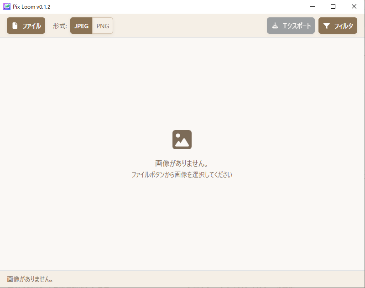Minimize the Pix Loom window
The image size is (365, 288).
[312, 7]
